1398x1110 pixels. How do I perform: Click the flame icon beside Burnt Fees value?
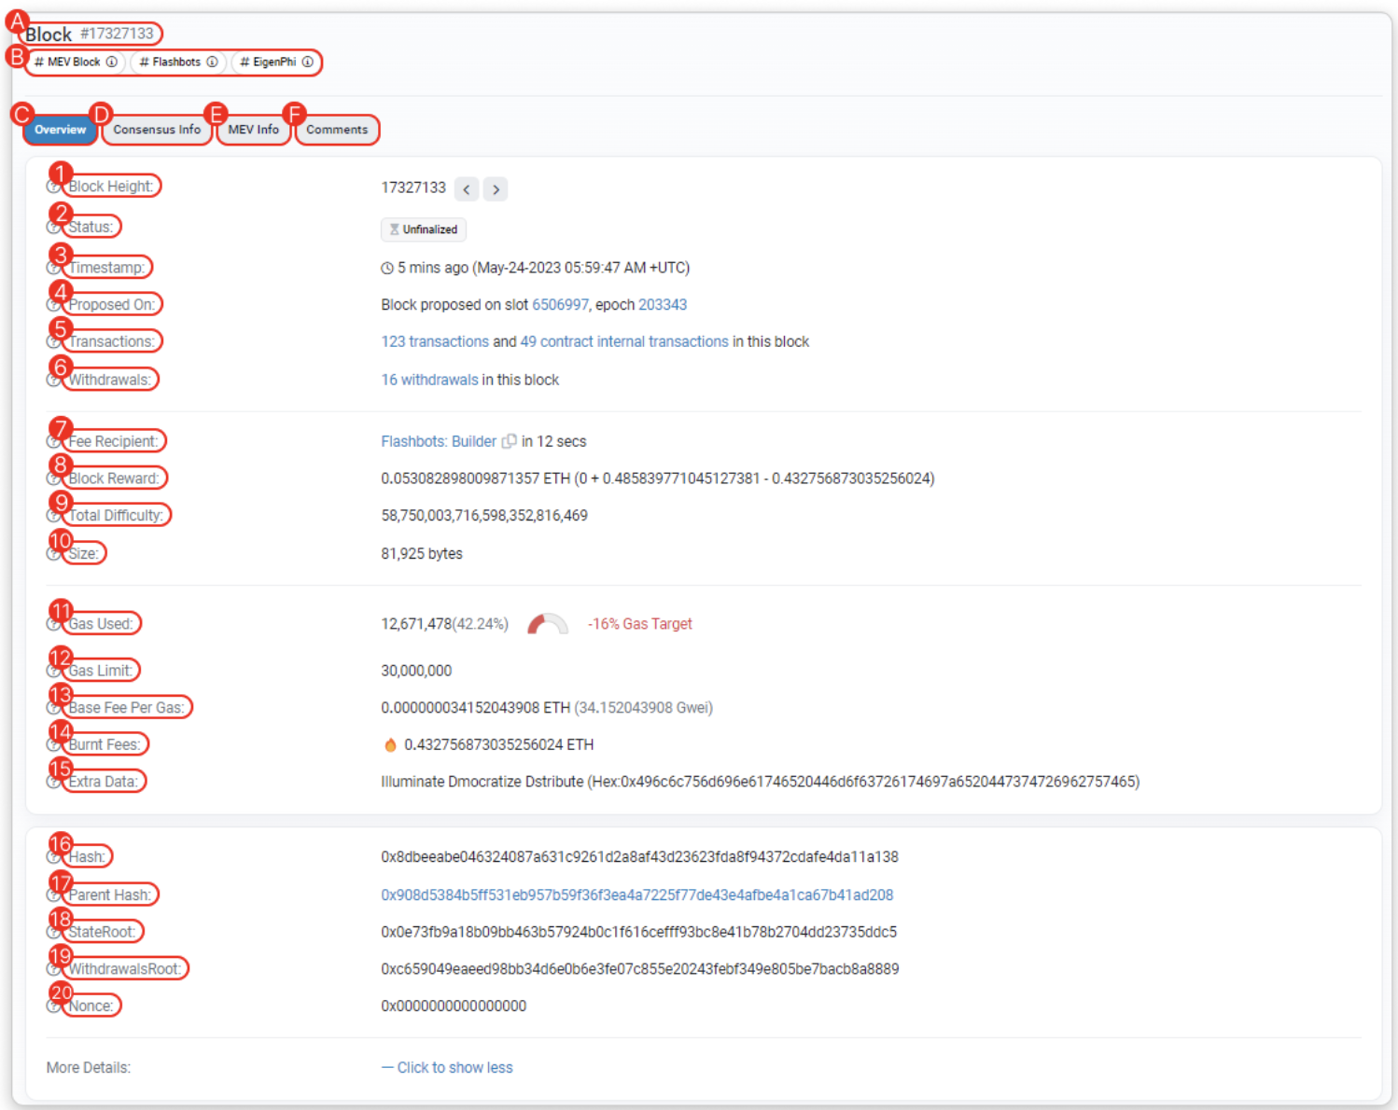(x=390, y=744)
